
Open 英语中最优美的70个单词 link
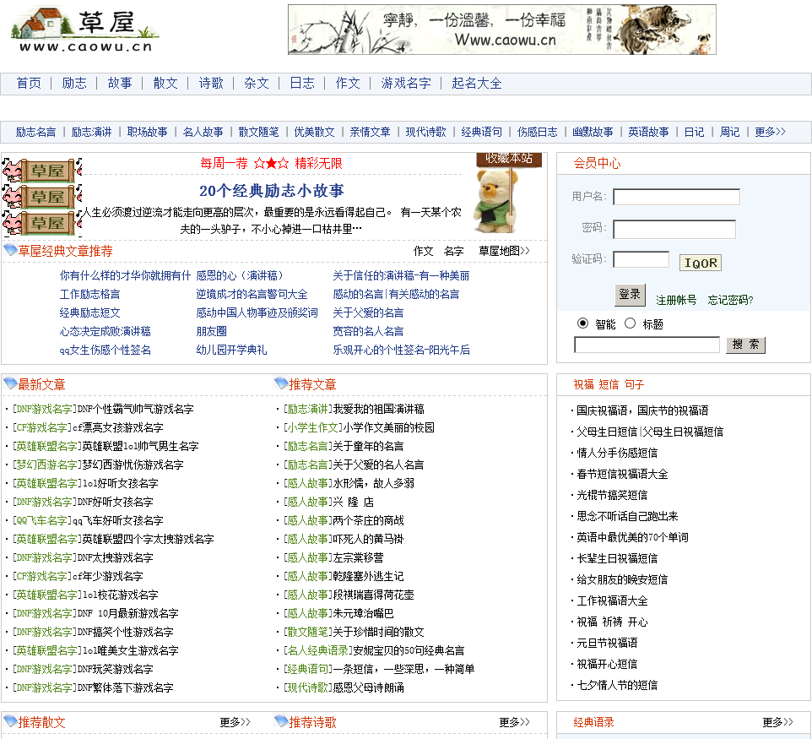tap(632, 538)
